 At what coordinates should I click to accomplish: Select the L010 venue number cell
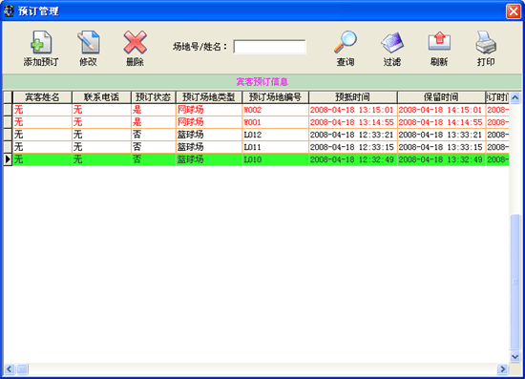[x=275, y=159]
